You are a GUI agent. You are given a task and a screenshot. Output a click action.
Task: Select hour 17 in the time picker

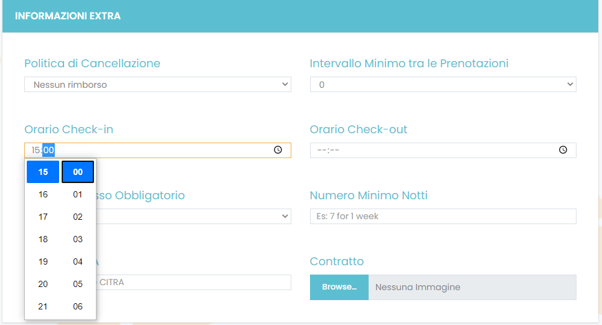click(43, 217)
